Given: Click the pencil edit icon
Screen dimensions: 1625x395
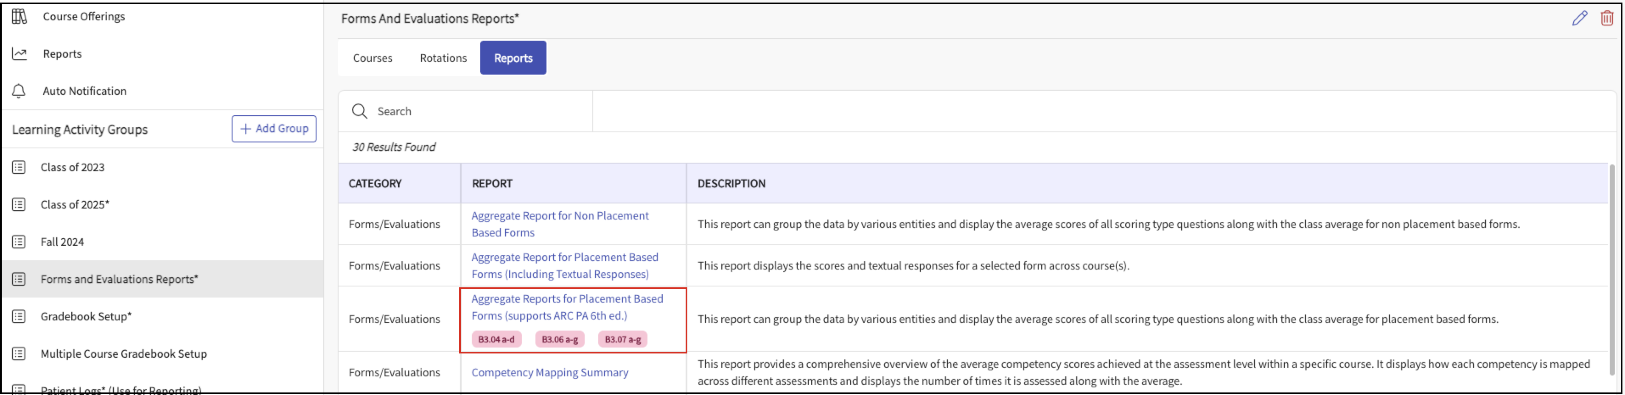Looking at the screenshot, I should pos(1579,18).
